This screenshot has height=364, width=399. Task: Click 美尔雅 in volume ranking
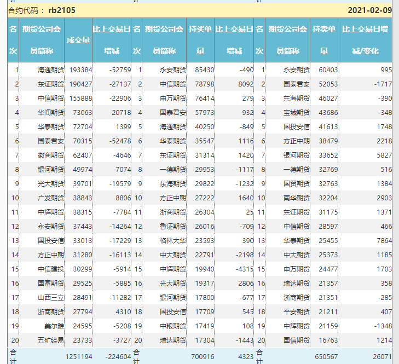pyautogui.click(x=54, y=326)
